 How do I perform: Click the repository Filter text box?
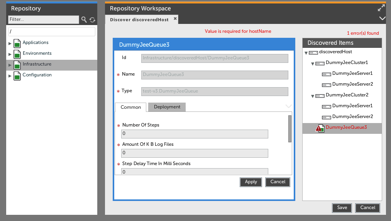43,19
